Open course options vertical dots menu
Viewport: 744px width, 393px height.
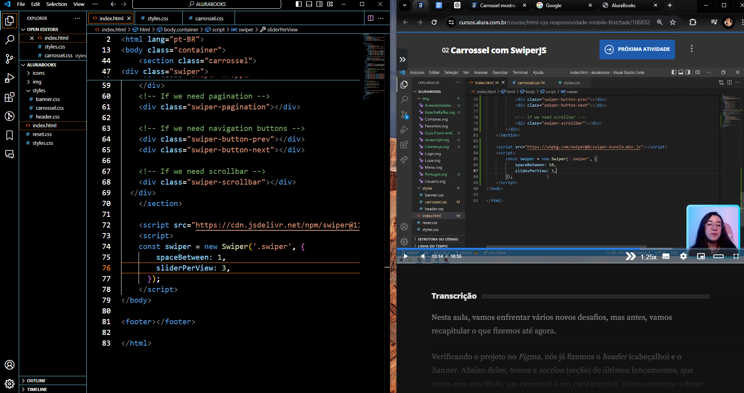(x=691, y=49)
